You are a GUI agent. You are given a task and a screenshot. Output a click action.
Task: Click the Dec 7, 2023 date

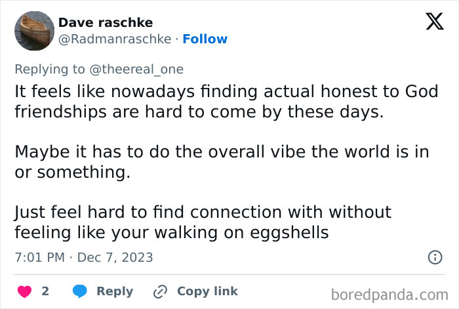pyautogui.click(x=115, y=257)
